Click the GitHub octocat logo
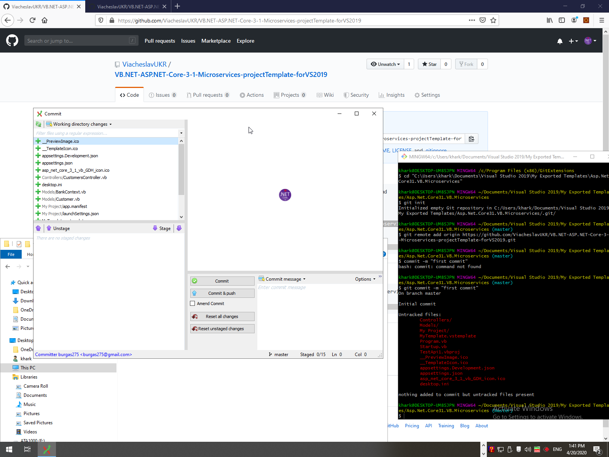Screen dimensions: 609x457 pos(12,40)
